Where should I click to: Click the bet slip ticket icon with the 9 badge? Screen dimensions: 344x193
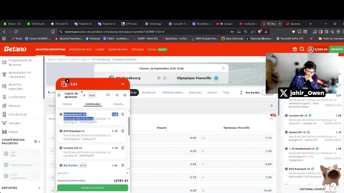click(64, 84)
